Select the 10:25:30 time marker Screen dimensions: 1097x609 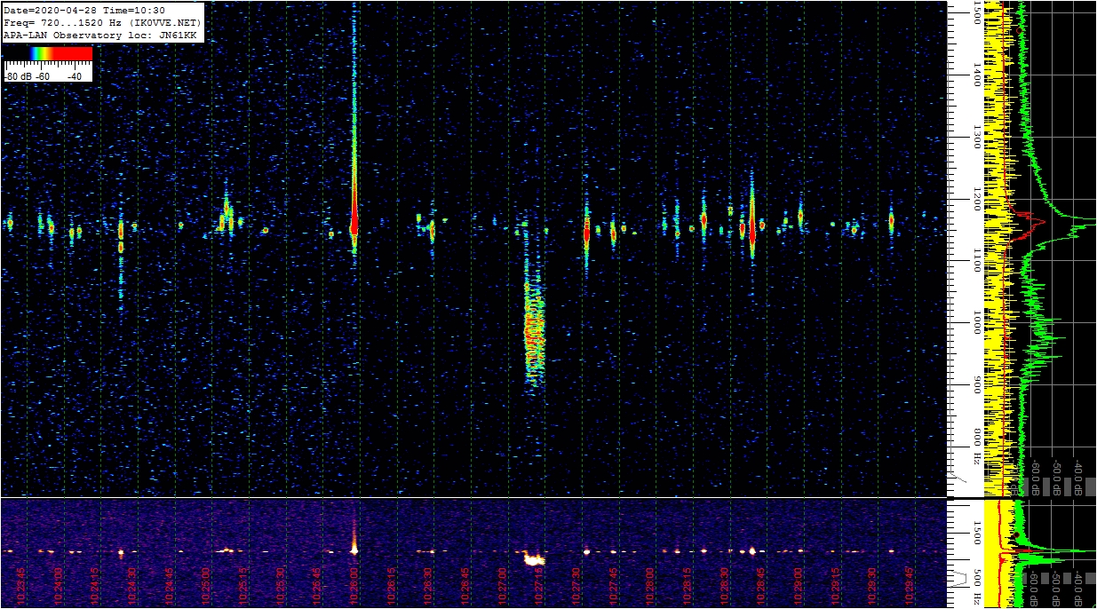[281, 586]
